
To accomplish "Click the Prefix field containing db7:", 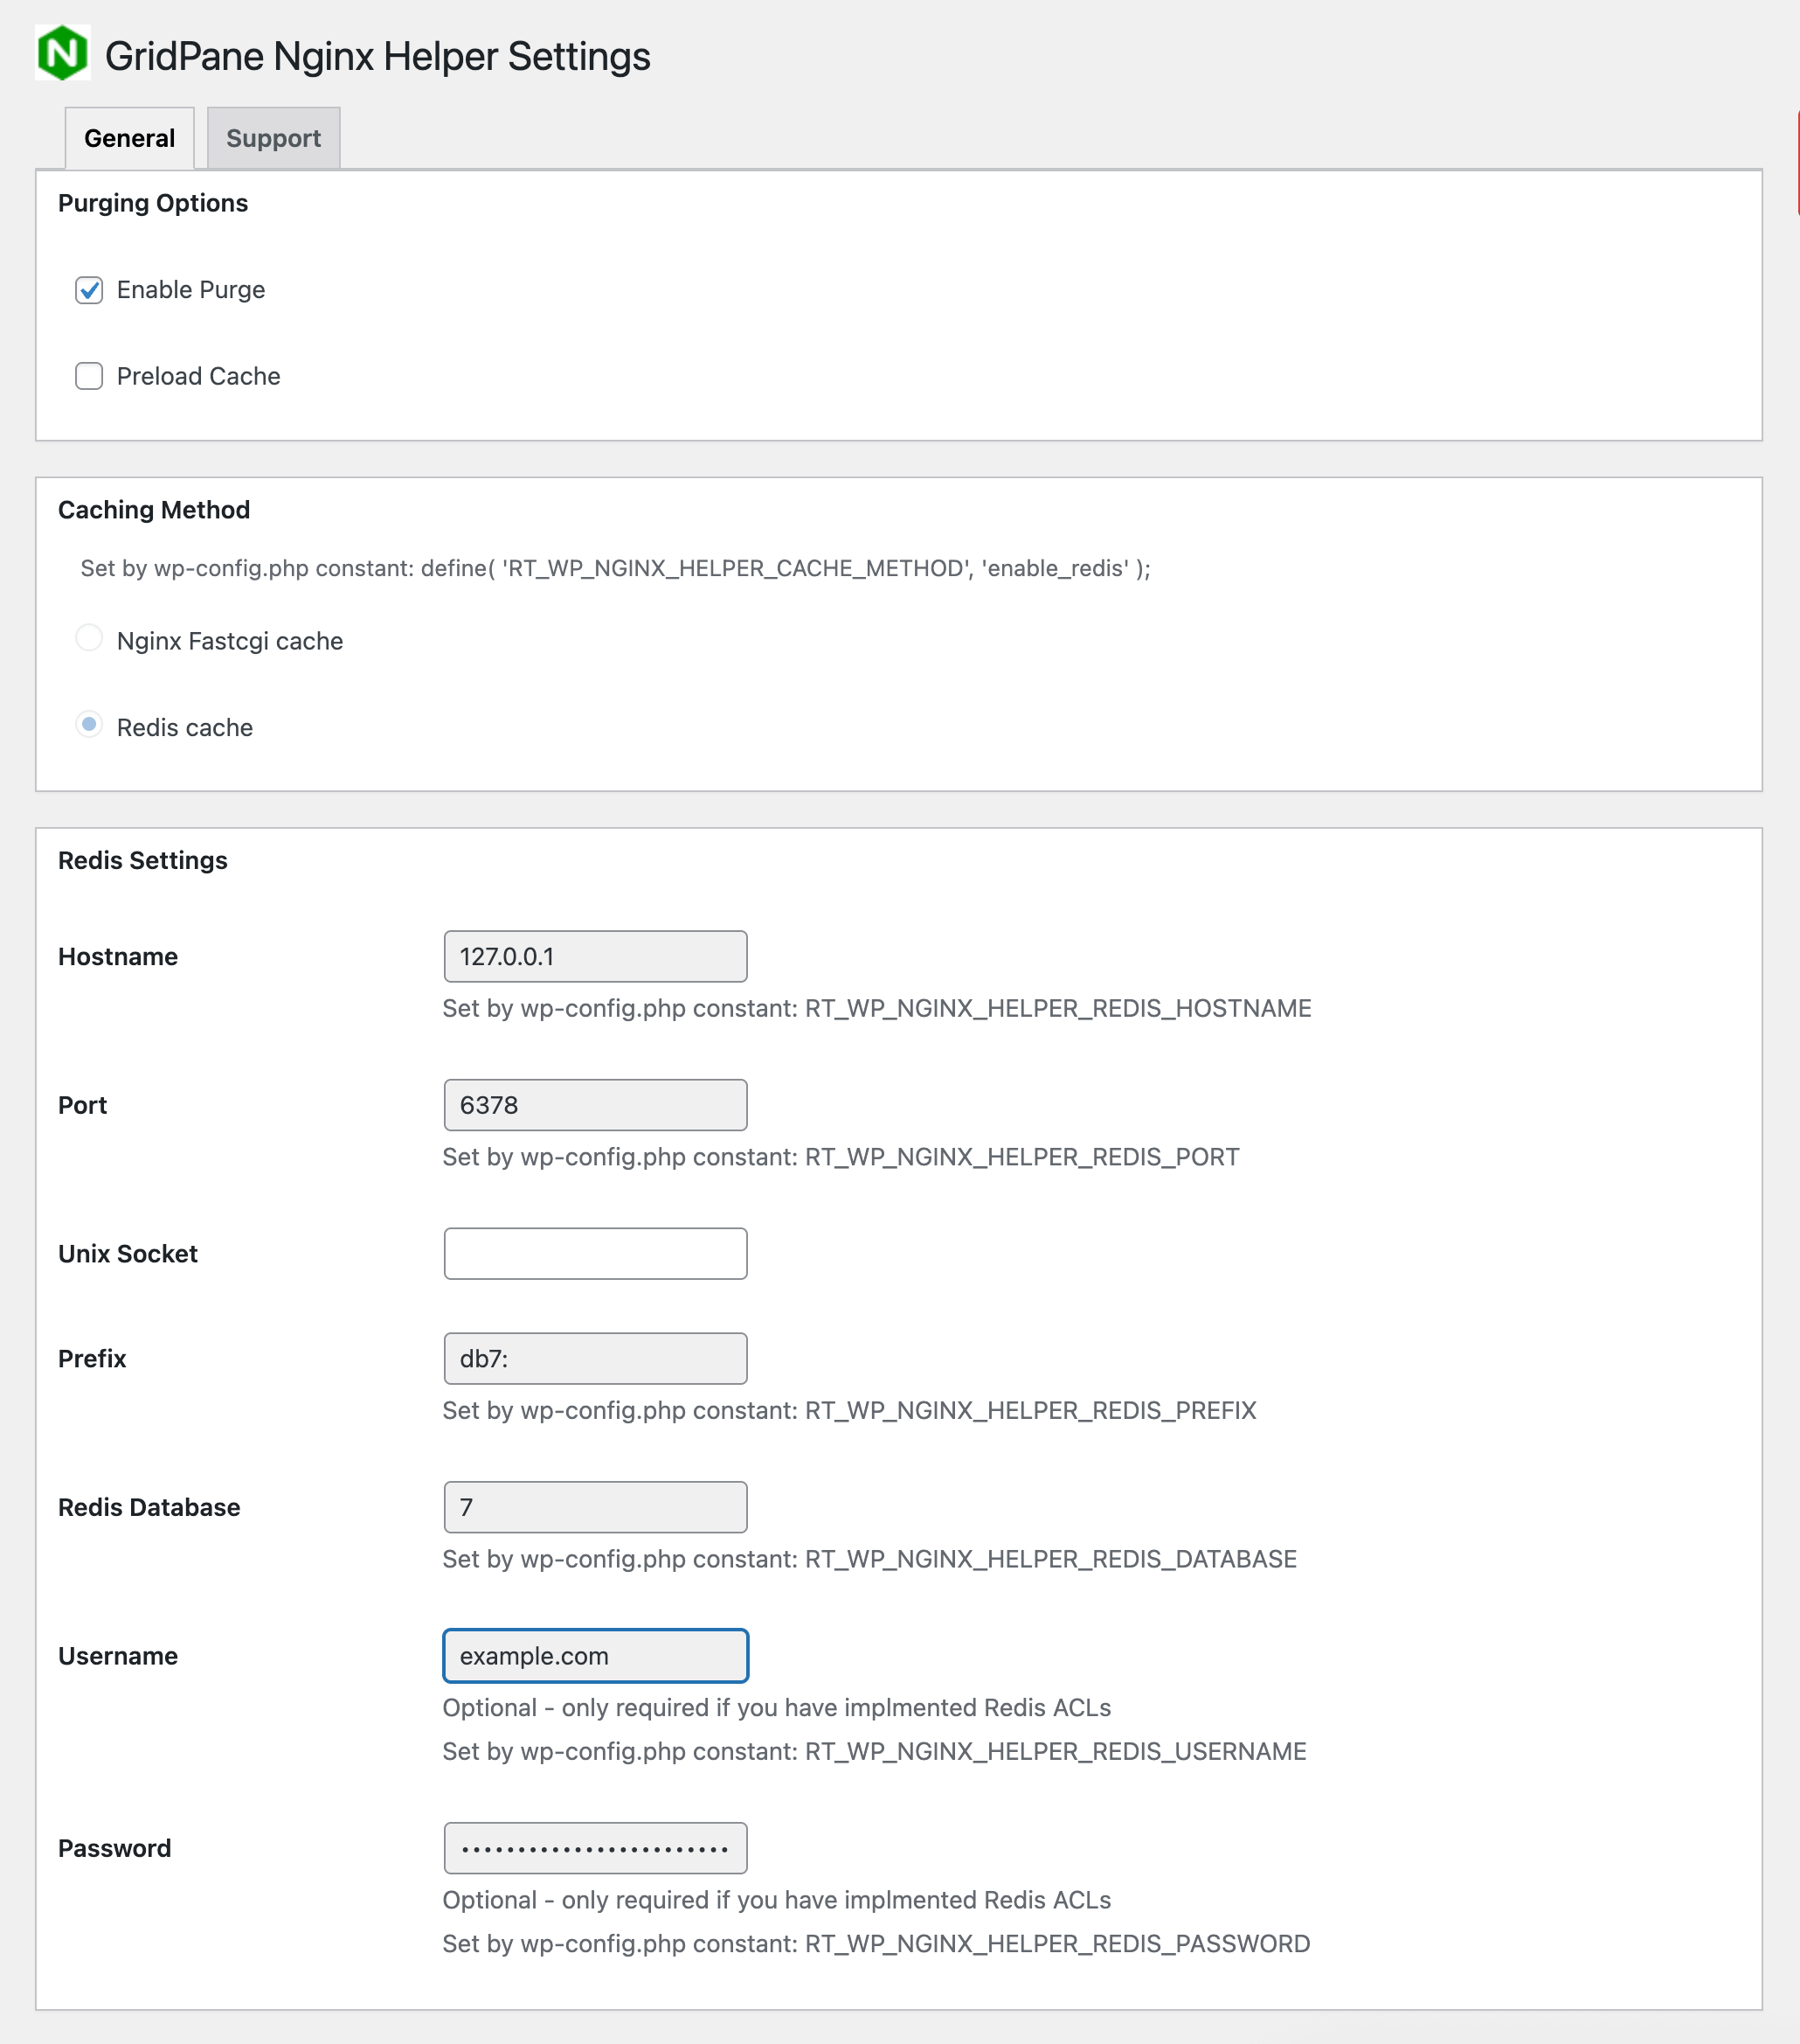I will tap(595, 1358).
